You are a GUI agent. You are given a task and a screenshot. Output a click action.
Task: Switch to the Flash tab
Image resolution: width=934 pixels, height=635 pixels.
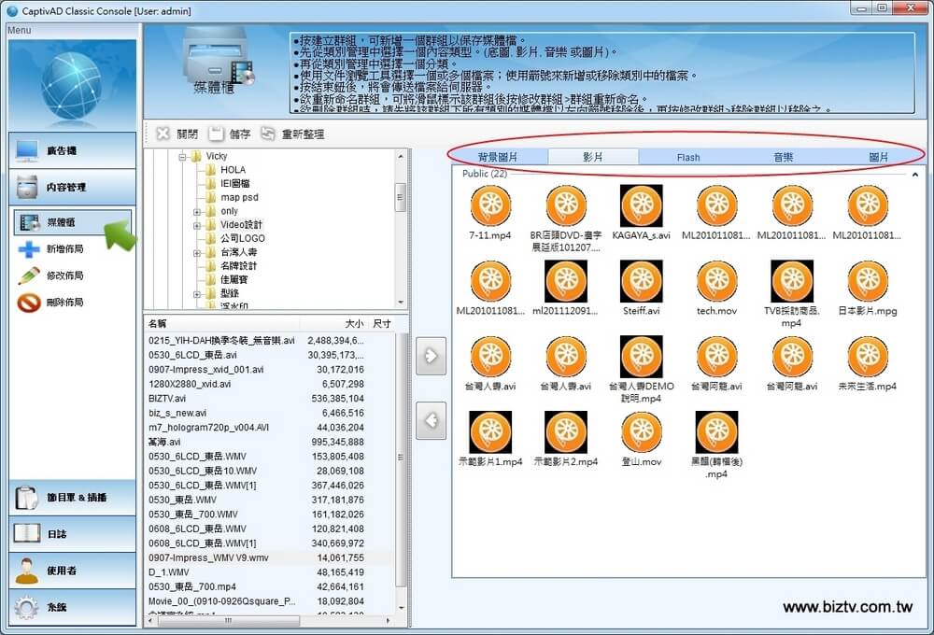pyautogui.click(x=688, y=157)
